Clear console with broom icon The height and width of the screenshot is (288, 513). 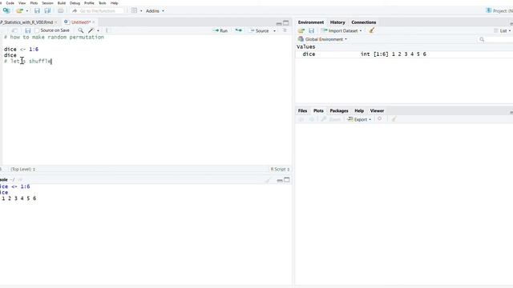268,180
